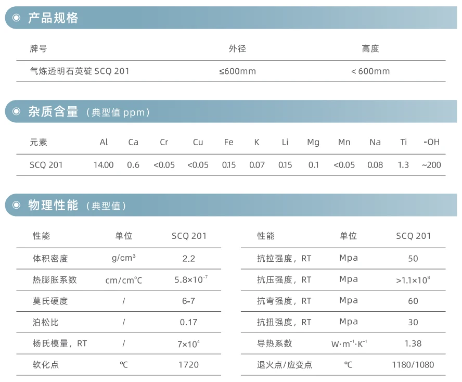462x382 pixels.
Task: Click the Mpa unit in 抗扭强度 row
Action: (x=349, y=322)
